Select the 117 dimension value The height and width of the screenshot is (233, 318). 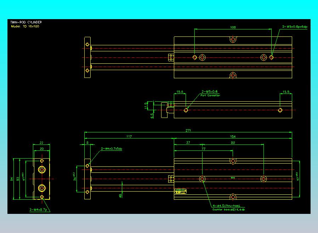coord(129,136)
